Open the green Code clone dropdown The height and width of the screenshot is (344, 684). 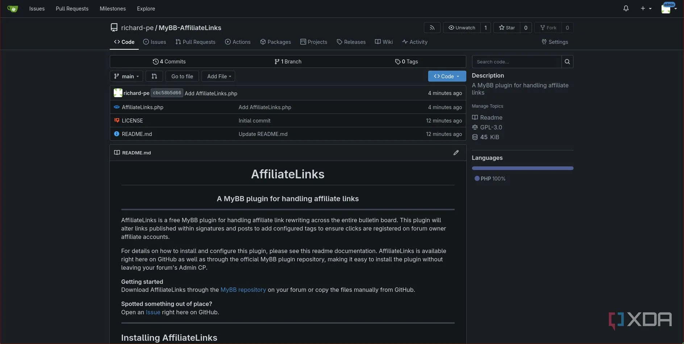pos(447,76)
